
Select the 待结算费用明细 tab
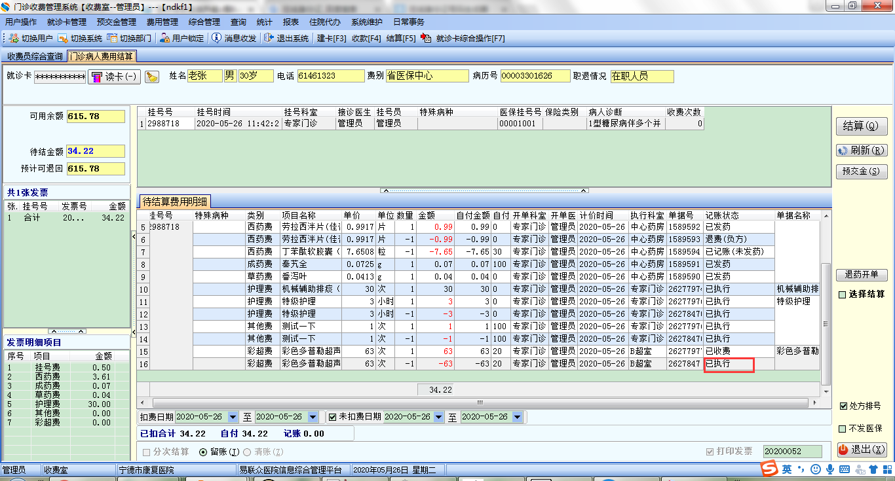coord(174,201)
